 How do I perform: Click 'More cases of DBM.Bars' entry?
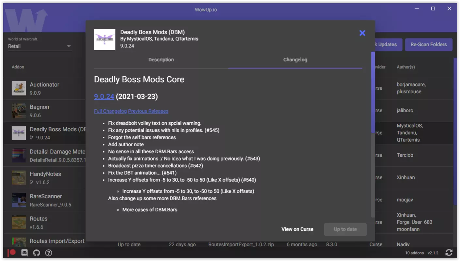[x=150, y=210]
